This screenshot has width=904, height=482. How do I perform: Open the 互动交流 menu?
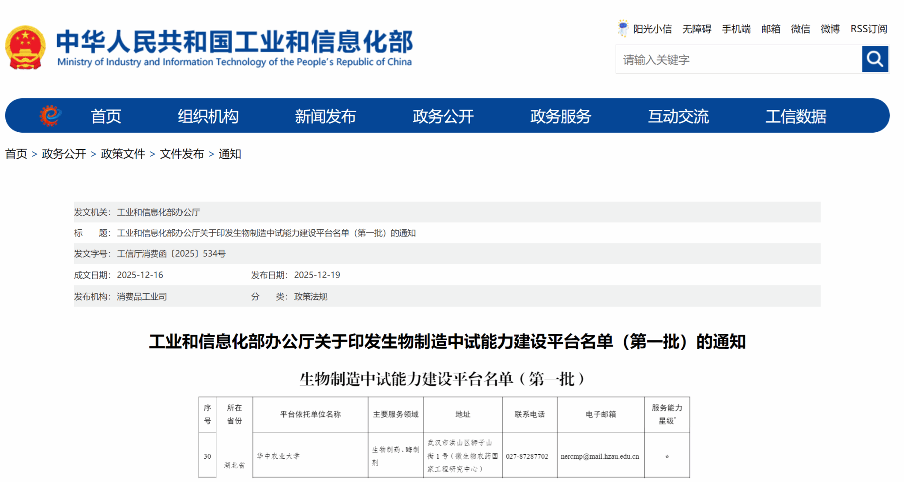pyautogui.click(x=678, y=116)
